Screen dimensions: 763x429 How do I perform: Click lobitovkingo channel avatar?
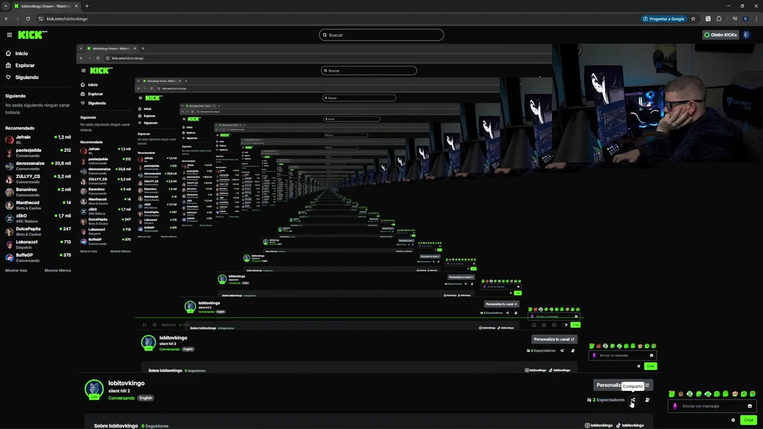click(94, 389)
